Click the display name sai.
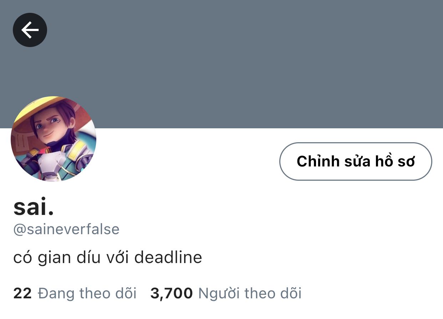The image size is (443, 319). coord(34,207)
